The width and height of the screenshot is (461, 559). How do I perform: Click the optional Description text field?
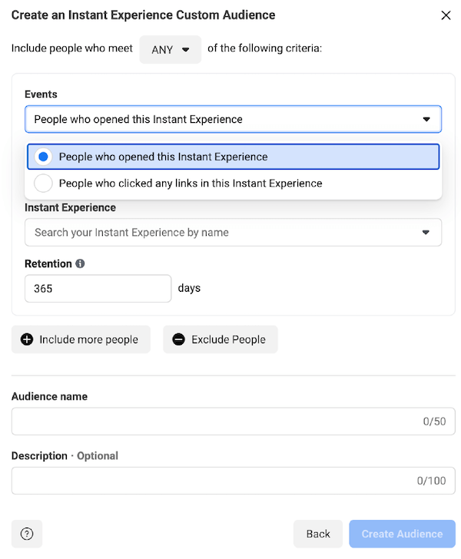234,481
